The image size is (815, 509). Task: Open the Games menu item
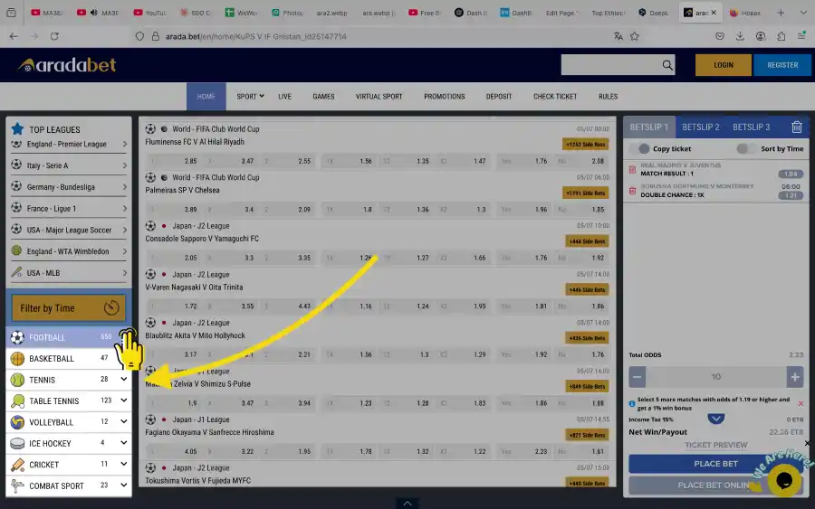click(x=323, y=97)
